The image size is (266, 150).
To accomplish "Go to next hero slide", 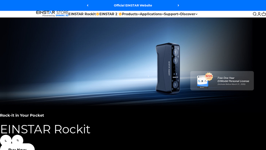I will click(x=18, y=141).
